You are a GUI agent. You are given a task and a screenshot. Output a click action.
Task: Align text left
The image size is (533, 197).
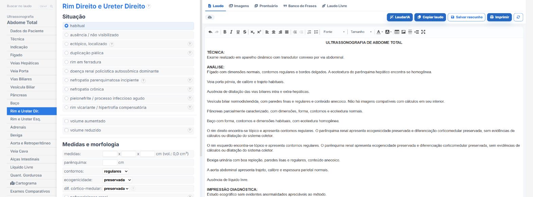click(267, 32)
